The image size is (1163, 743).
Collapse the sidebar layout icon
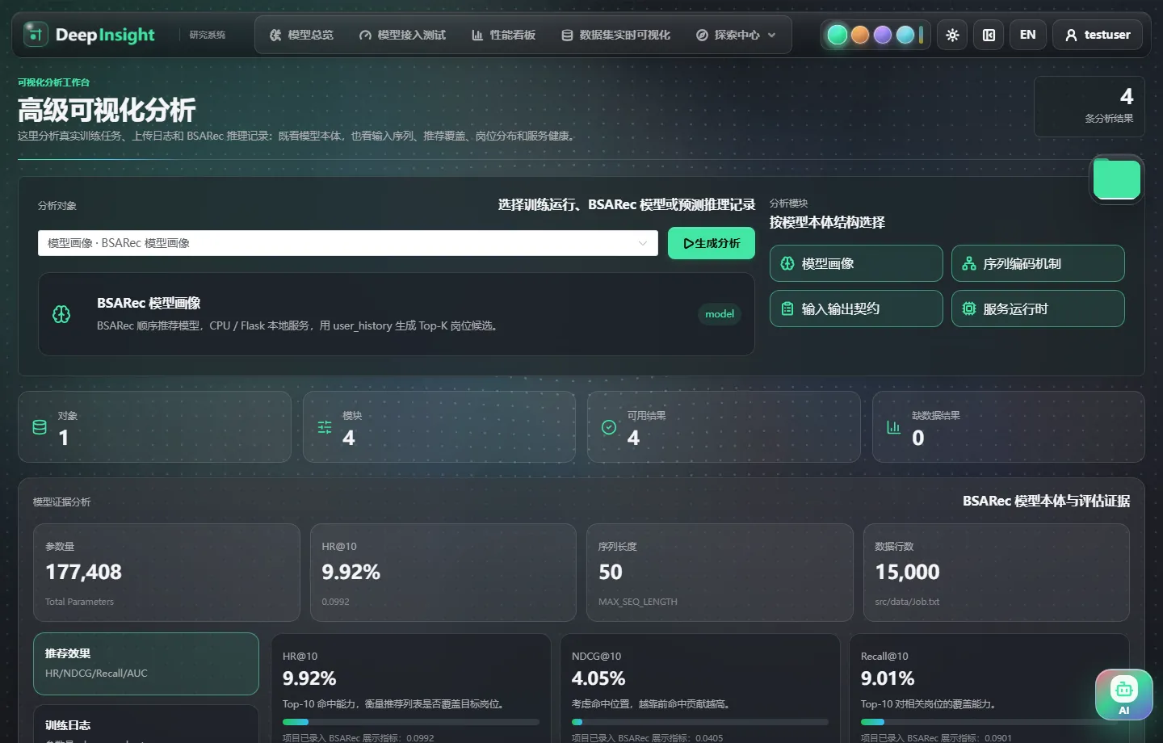(989, 35)
